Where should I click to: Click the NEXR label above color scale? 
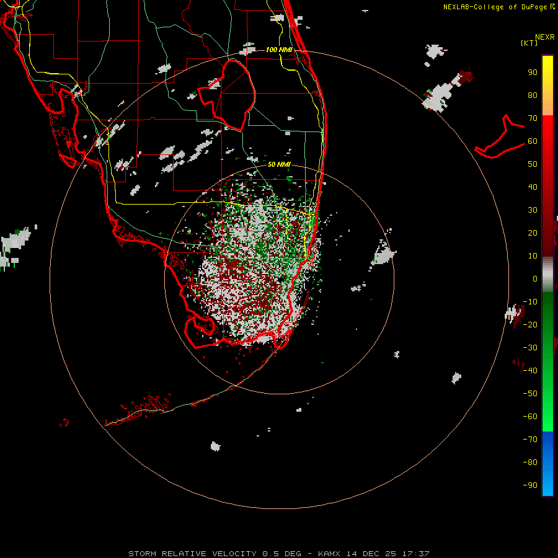[545, 37]
